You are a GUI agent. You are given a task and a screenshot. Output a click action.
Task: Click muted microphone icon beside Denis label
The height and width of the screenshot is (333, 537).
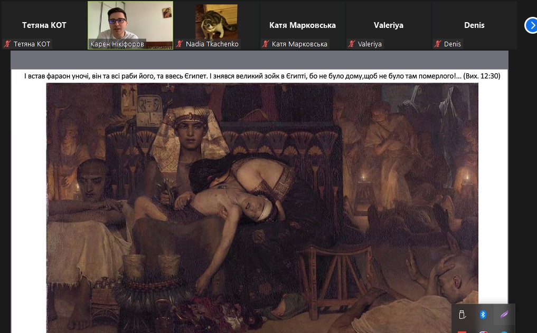coord(438,44)
